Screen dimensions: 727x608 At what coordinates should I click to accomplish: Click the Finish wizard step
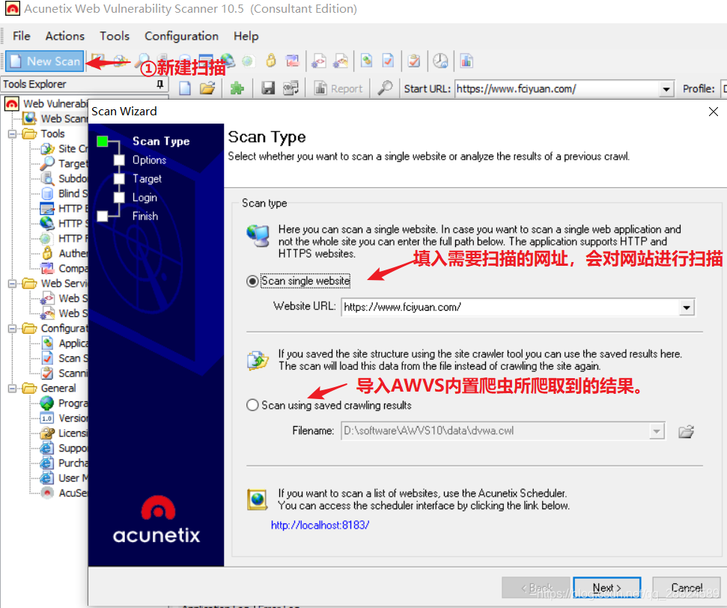145,216
